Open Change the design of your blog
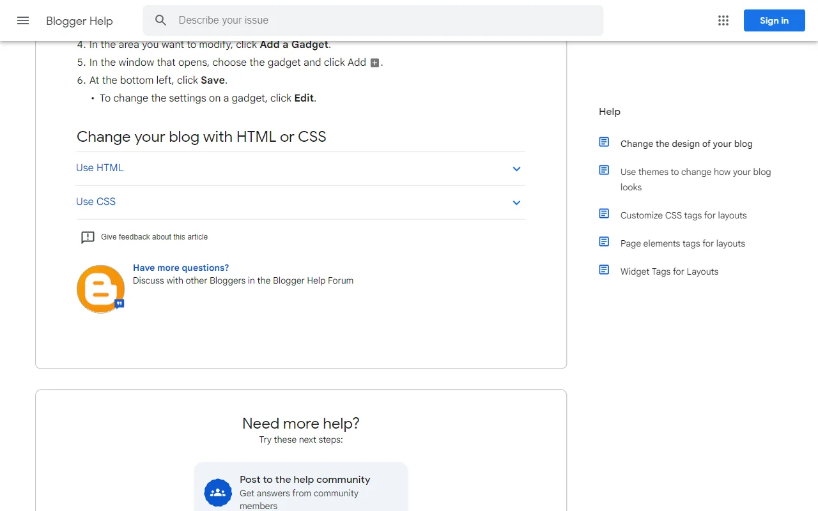 [x=686, y=144]
